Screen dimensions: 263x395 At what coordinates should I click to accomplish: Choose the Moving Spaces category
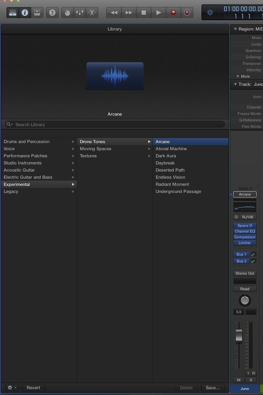(x=95, y=149)
